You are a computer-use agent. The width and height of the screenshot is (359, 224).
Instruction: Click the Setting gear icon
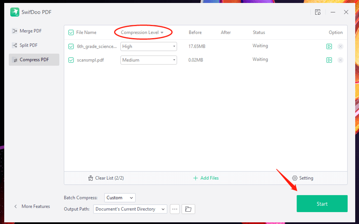pos(295,178)
